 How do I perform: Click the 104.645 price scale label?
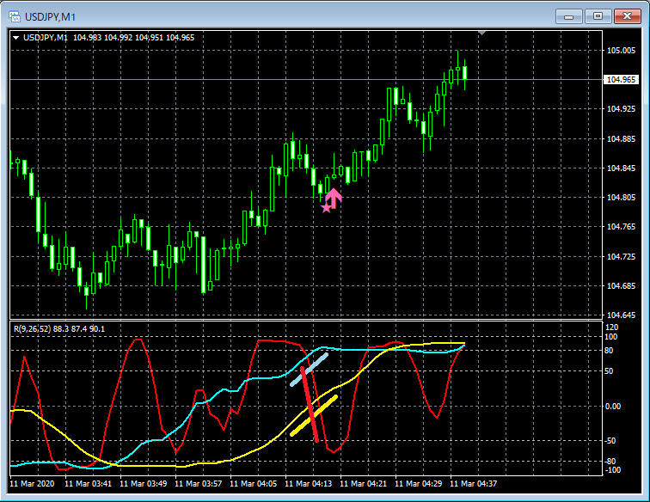coord(621,315)
